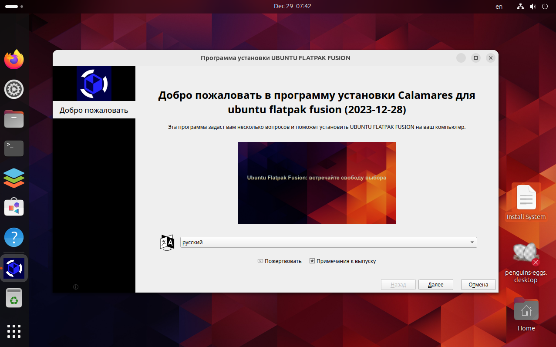The image size is (556, 347).
Task: Open the русский language dropdown
Action: [329, 243]
